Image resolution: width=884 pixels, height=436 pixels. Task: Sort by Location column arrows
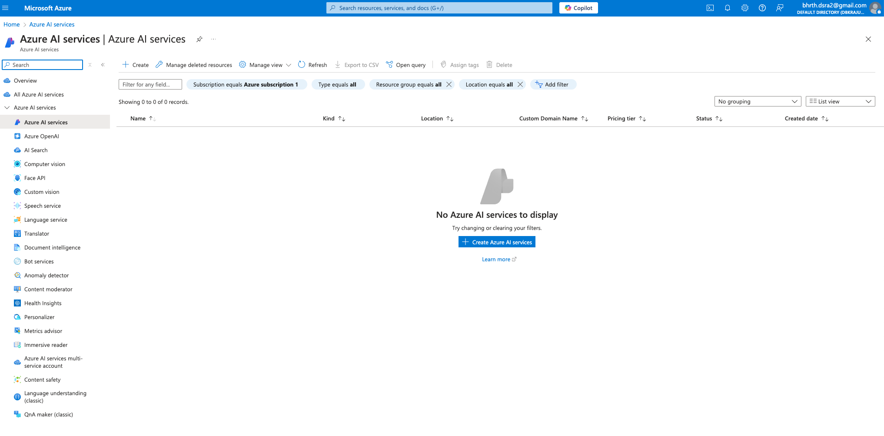point(450,119)
